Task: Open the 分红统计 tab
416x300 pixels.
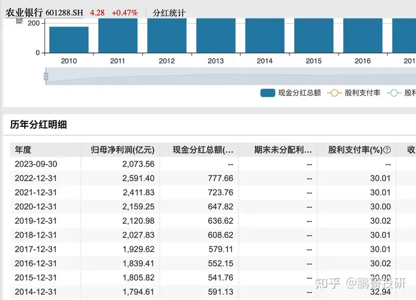Action: tap(169, 13)
